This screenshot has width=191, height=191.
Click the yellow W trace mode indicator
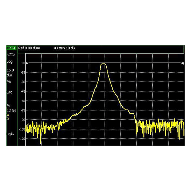point(8,115)
